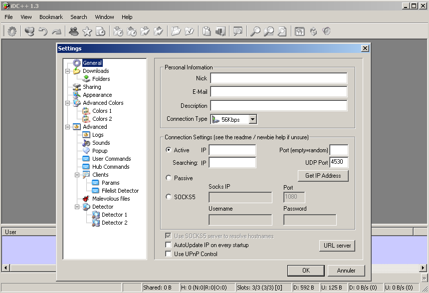Select User Commands tree item
Screen dimensions: 429x293
(112, 159)
